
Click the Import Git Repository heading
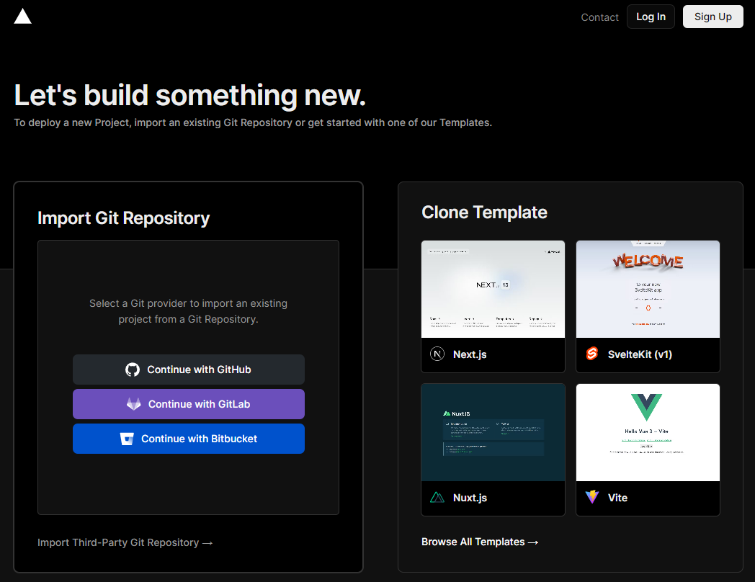(x=124, y=218)
